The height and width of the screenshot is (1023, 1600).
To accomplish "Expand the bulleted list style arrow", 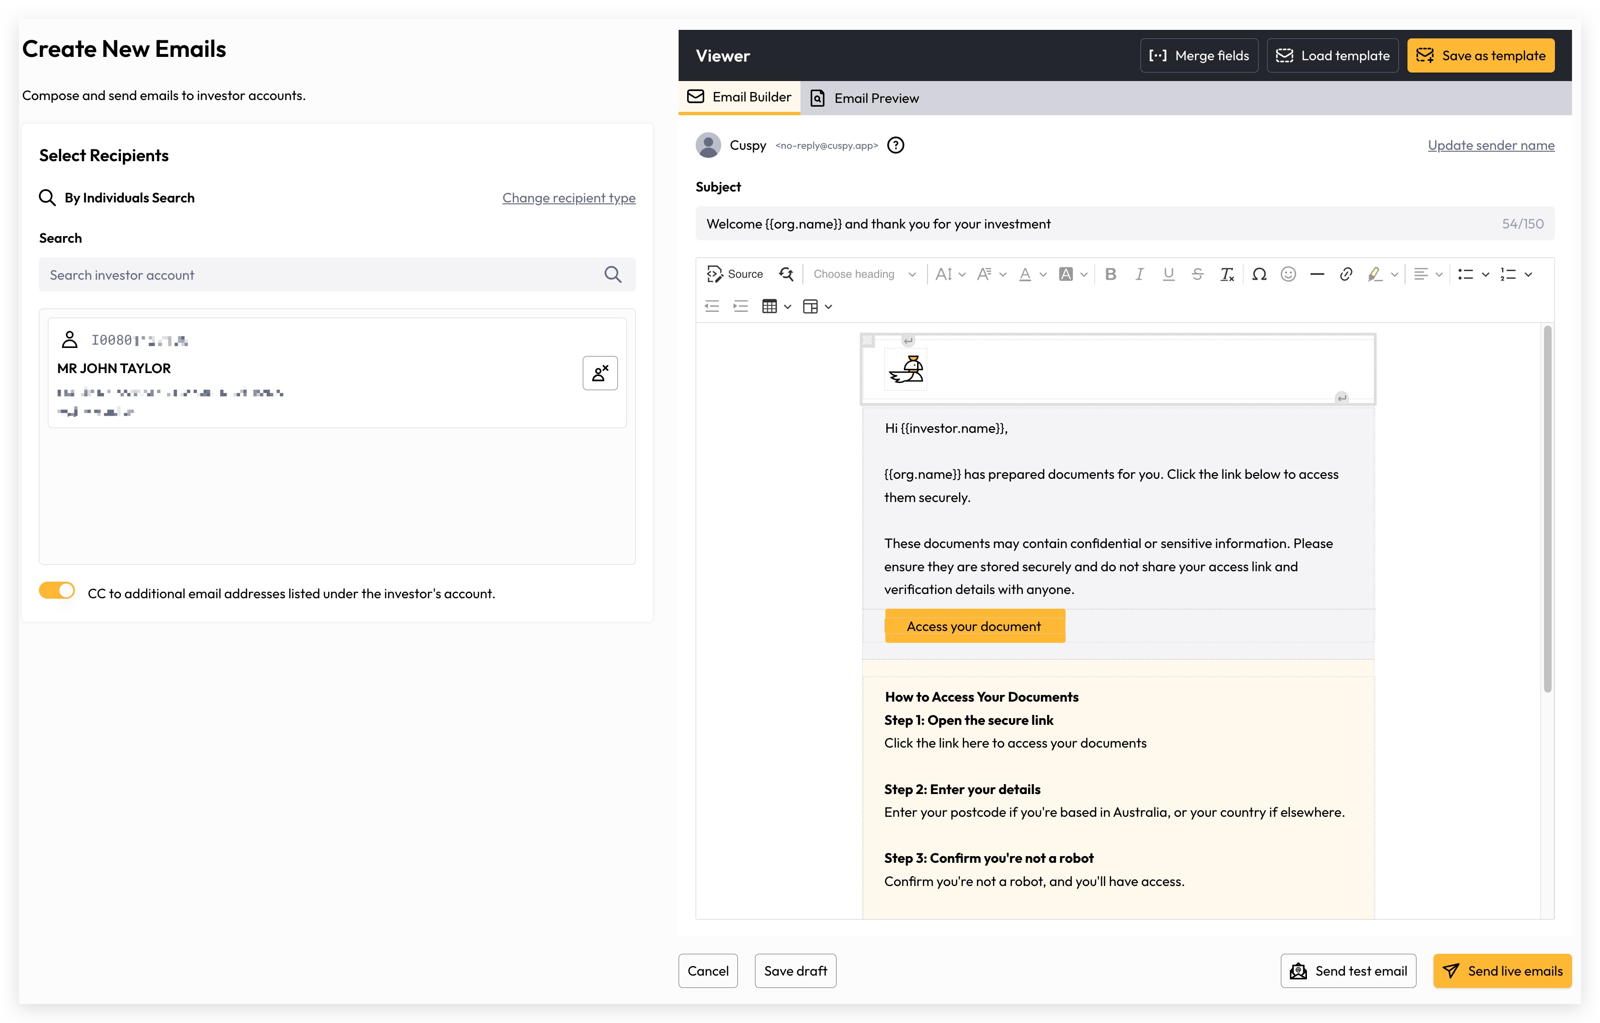I will [x=1486, y=274].
